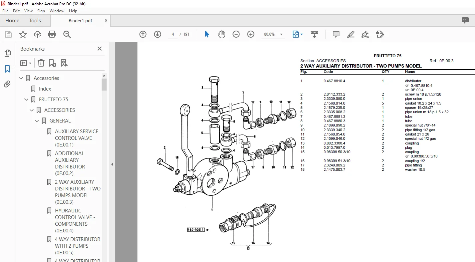Go to next page arrow
Image resolution: width=475 pixels, height=262 pixels.
[x=158, y=34]
